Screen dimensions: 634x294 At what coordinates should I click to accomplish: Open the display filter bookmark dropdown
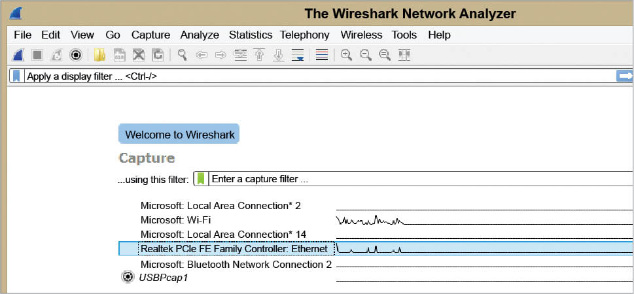pyautogui.click(x=17, y=76)
